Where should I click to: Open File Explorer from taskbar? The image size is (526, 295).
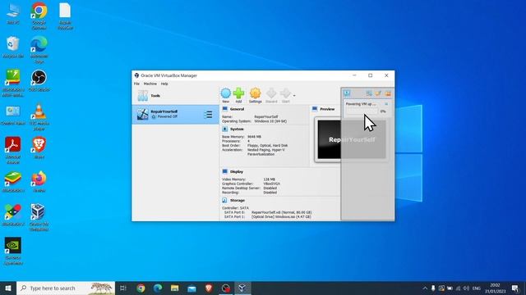tap(175, 288)
